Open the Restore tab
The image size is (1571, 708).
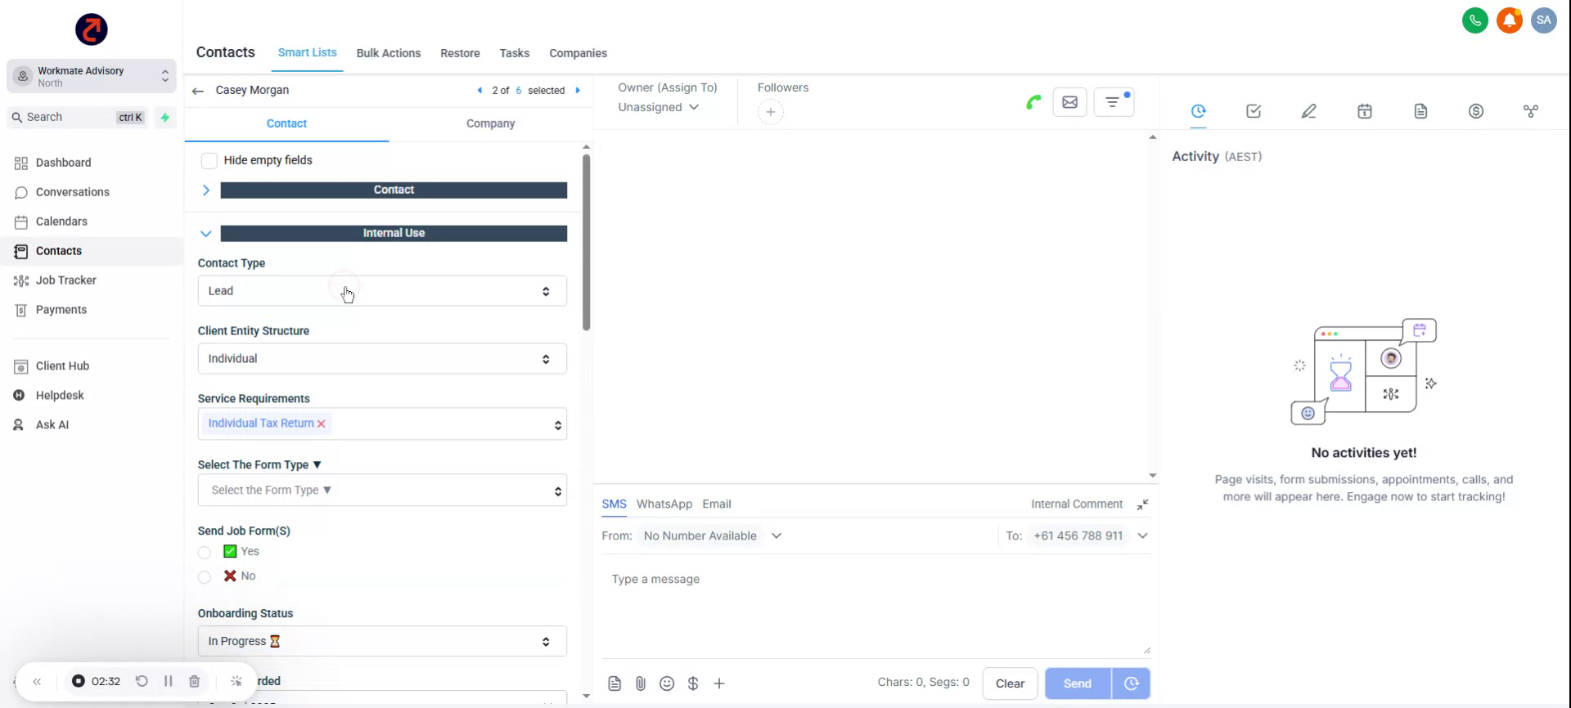coord(460,53)
